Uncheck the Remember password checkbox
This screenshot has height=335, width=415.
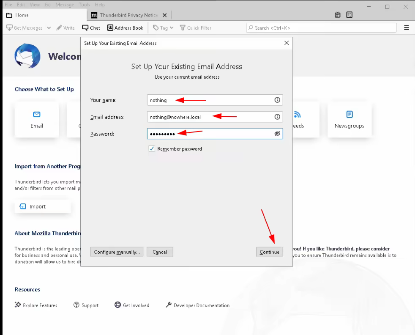[x=152, y=148]
